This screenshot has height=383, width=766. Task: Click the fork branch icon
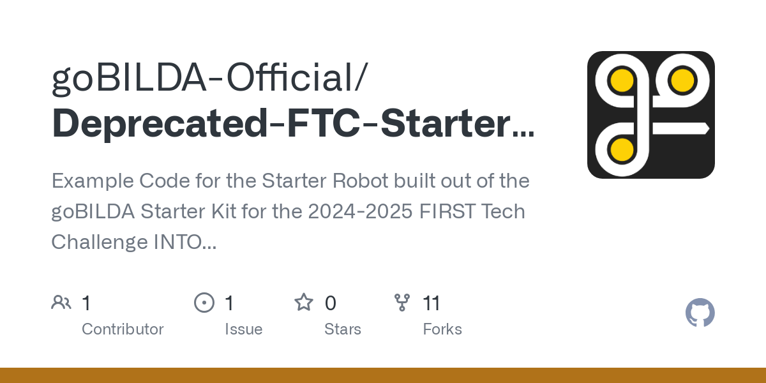click(402, 303)
